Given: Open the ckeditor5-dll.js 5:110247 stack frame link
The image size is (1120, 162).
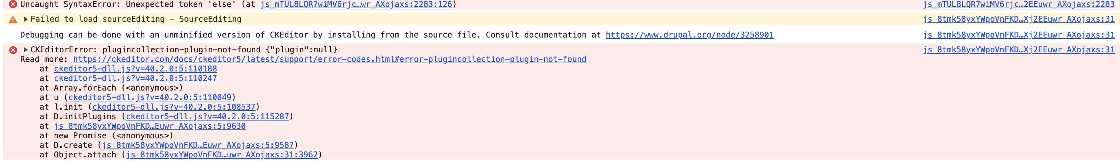Looking at the screenshot, I should [135, 78].
